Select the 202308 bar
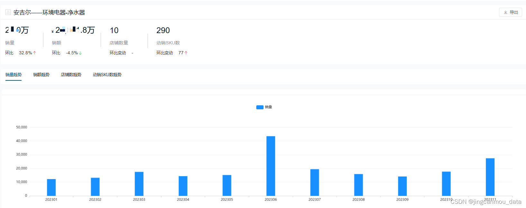526x208 pixels. pyautogui.click(x=358, y=185)
